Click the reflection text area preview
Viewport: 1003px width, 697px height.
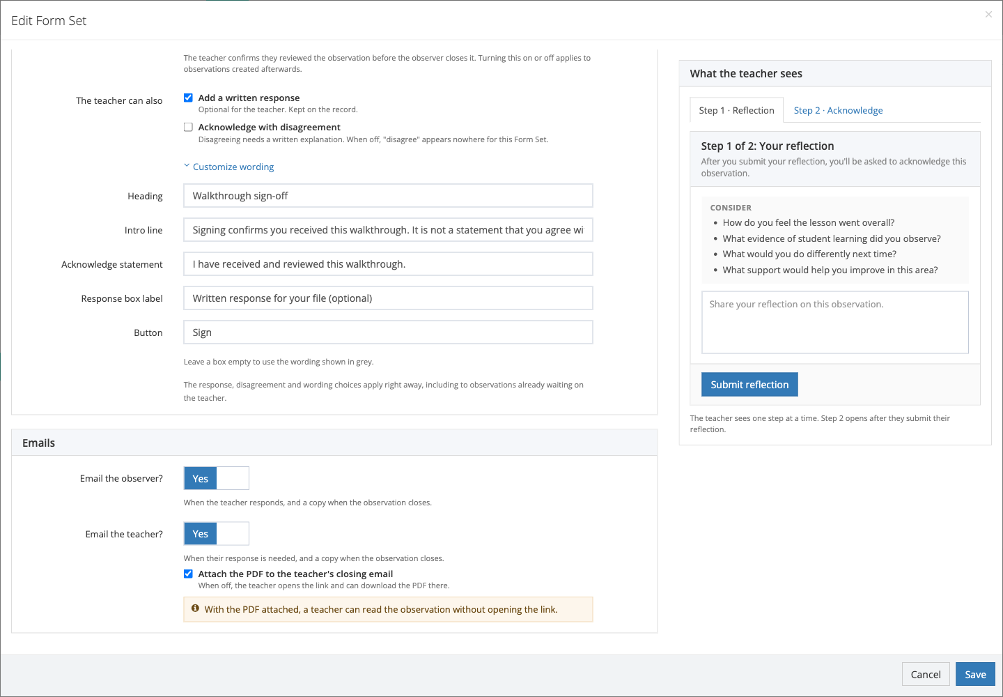click(835, 323)
